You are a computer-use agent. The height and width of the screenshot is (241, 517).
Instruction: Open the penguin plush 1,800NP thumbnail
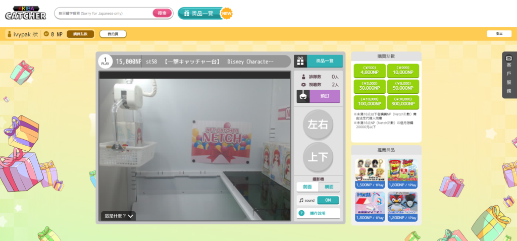402,206
